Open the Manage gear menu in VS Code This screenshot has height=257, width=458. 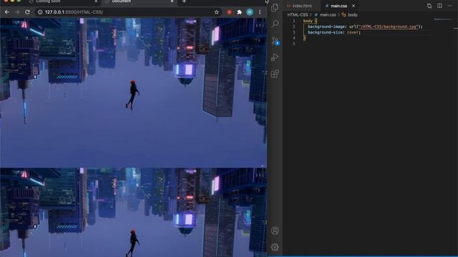275,247
